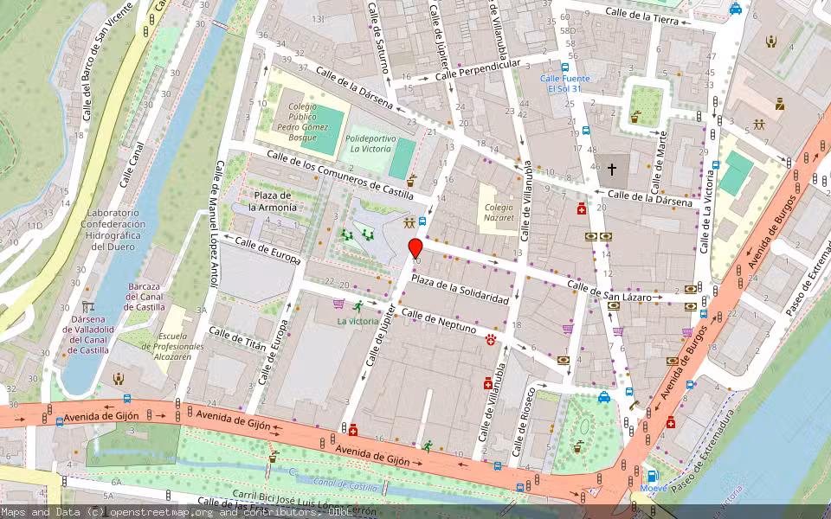The width and height of the screenshot is (831, 519).
Task: Select the Colegio Nazaret label
Action: point(499,213)
